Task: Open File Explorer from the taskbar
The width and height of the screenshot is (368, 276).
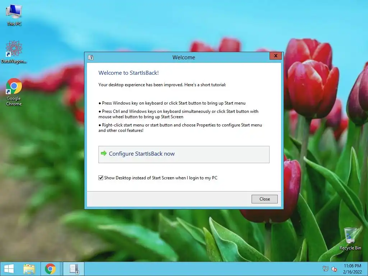Action: coord(29,269)
